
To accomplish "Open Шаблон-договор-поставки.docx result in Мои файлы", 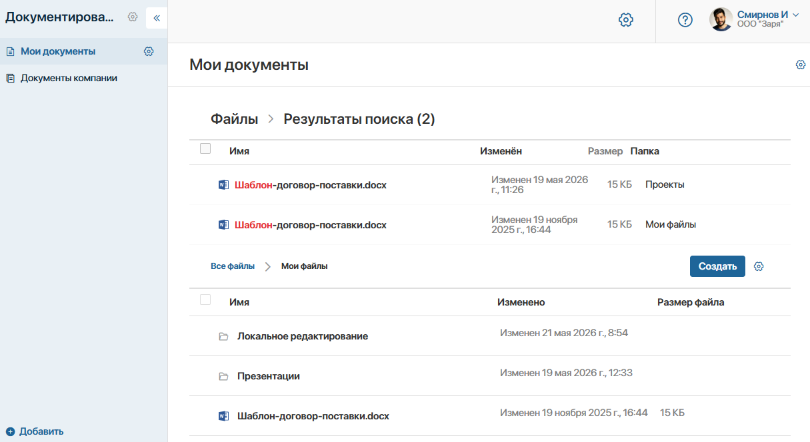I will pos(311,225).
